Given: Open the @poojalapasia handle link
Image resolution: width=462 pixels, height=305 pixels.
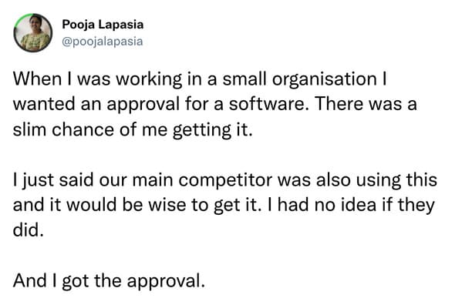Looking at the screenshot, I should point(103,41).
